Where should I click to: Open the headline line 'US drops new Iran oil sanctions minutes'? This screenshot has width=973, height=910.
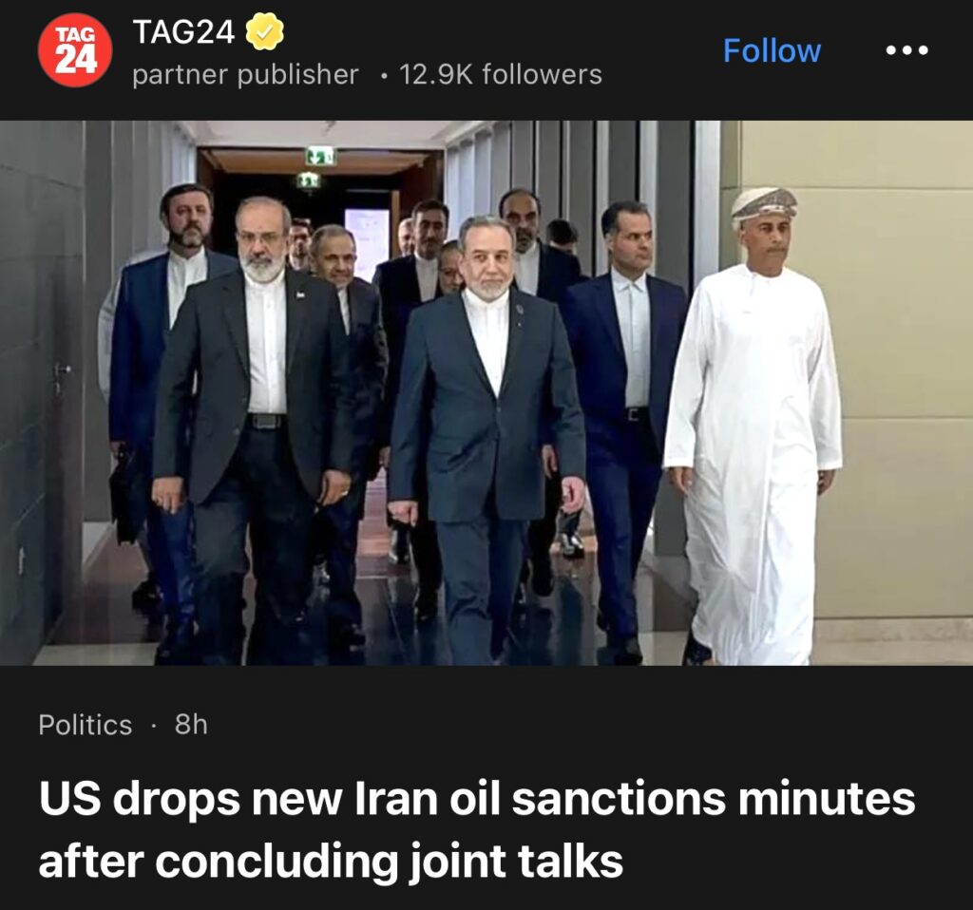pos(477,798)
